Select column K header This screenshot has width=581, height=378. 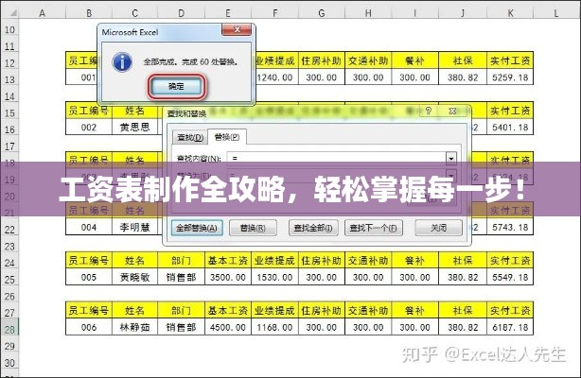(511, 14)
